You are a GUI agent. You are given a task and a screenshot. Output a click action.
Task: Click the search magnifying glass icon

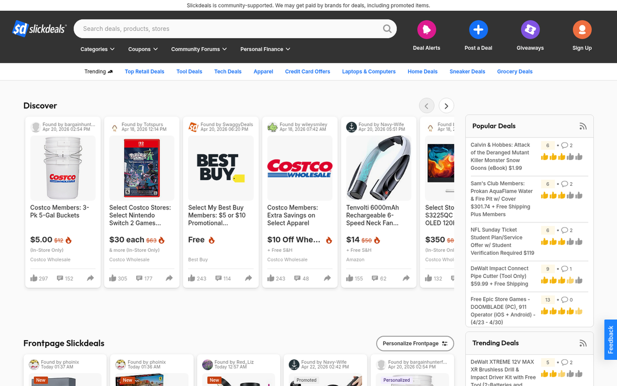[x=387, y=29]
